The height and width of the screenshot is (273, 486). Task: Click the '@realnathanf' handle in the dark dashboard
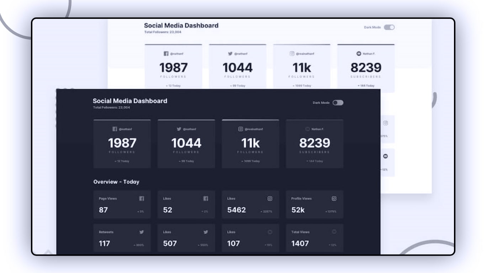(254, 129)
